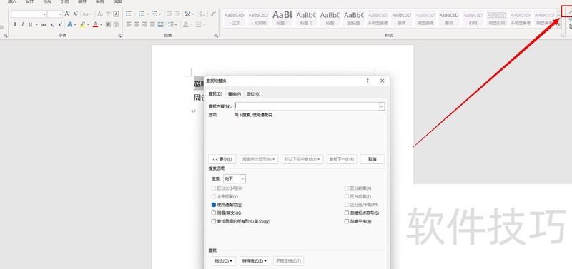Viewport: 572px width, 269px height.
Task: Check 查找单词的所有形式(英文) option
Action: (x=214, y=221)
